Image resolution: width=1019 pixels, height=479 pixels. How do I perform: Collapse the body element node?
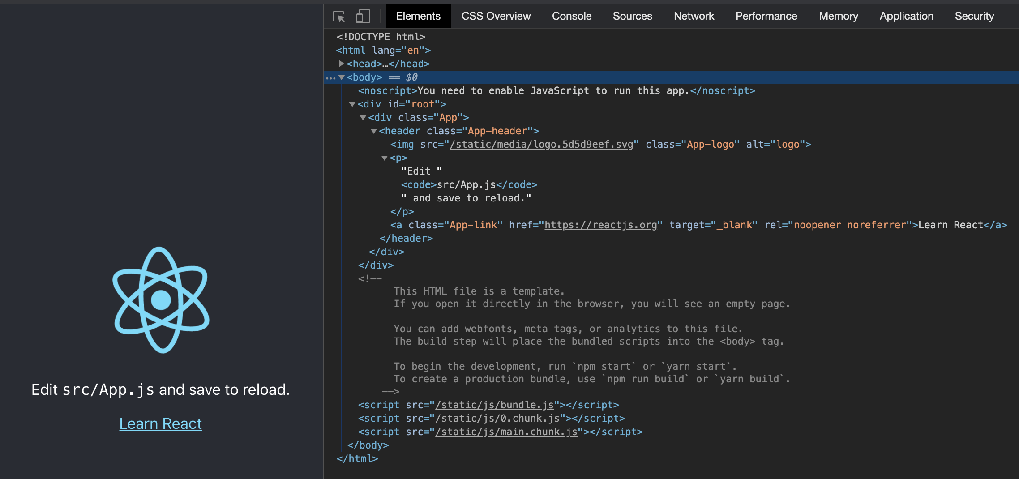click(x=342, y=77)
